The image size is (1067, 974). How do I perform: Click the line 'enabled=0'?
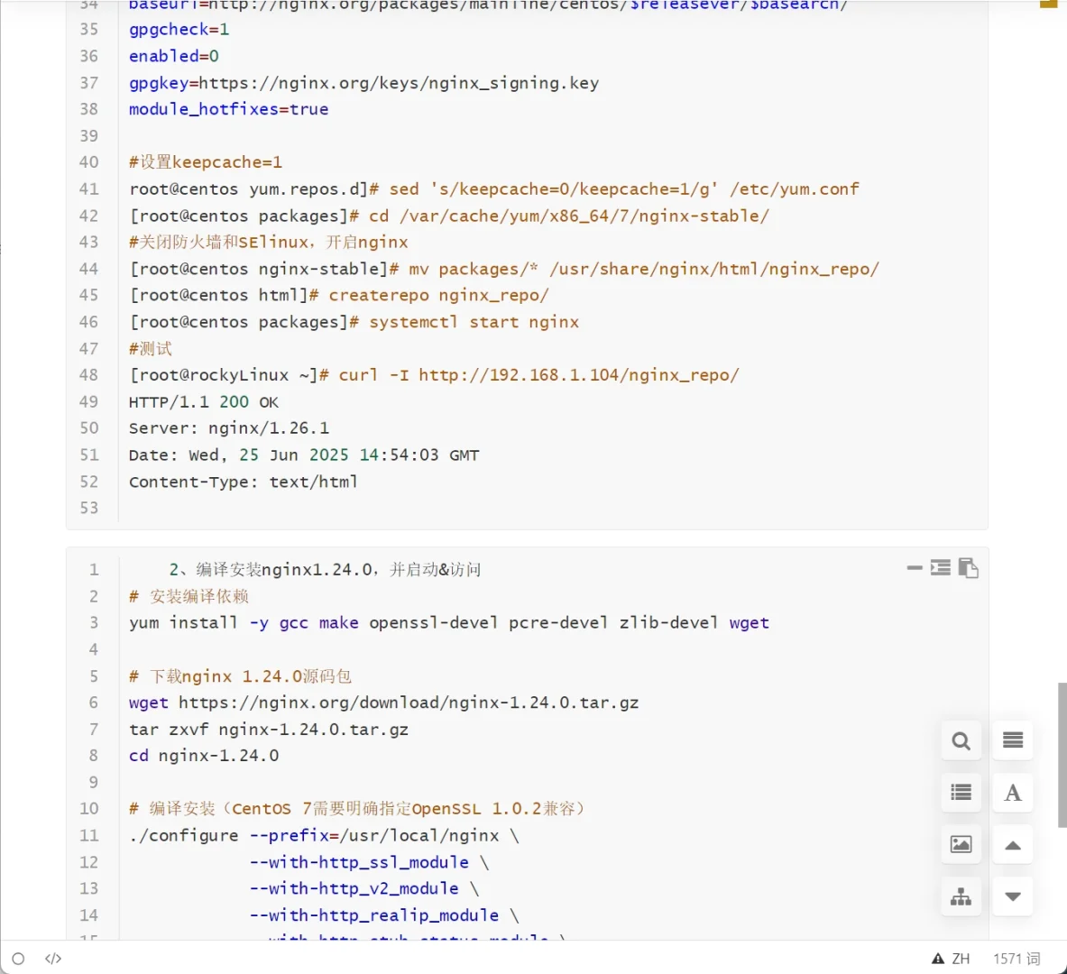(x=173, y=56)
